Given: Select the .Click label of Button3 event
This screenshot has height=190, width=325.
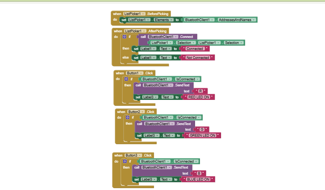Looking at the screenshot, I should click(x=148, y=155).
